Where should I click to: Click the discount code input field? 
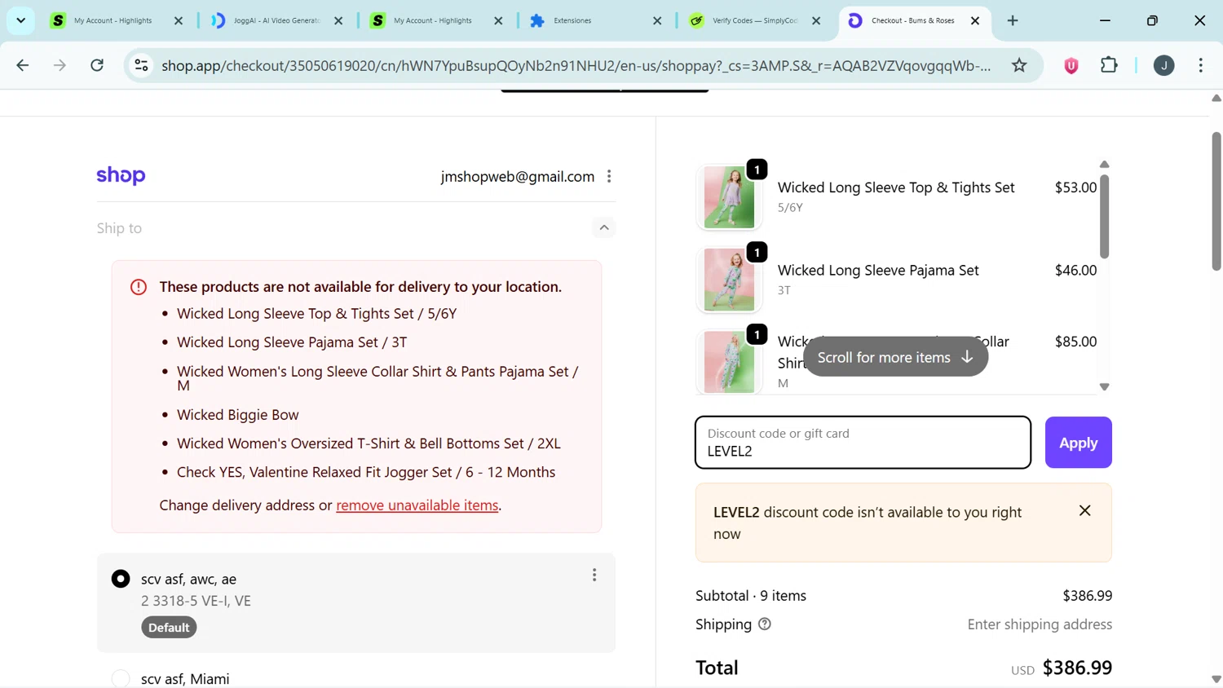(863, 443)
